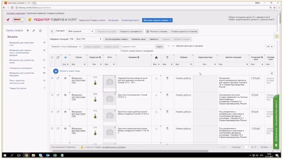Click the Актуализировать товары button
This screenshot has width=283, height=159.
(x=116, y=39)
